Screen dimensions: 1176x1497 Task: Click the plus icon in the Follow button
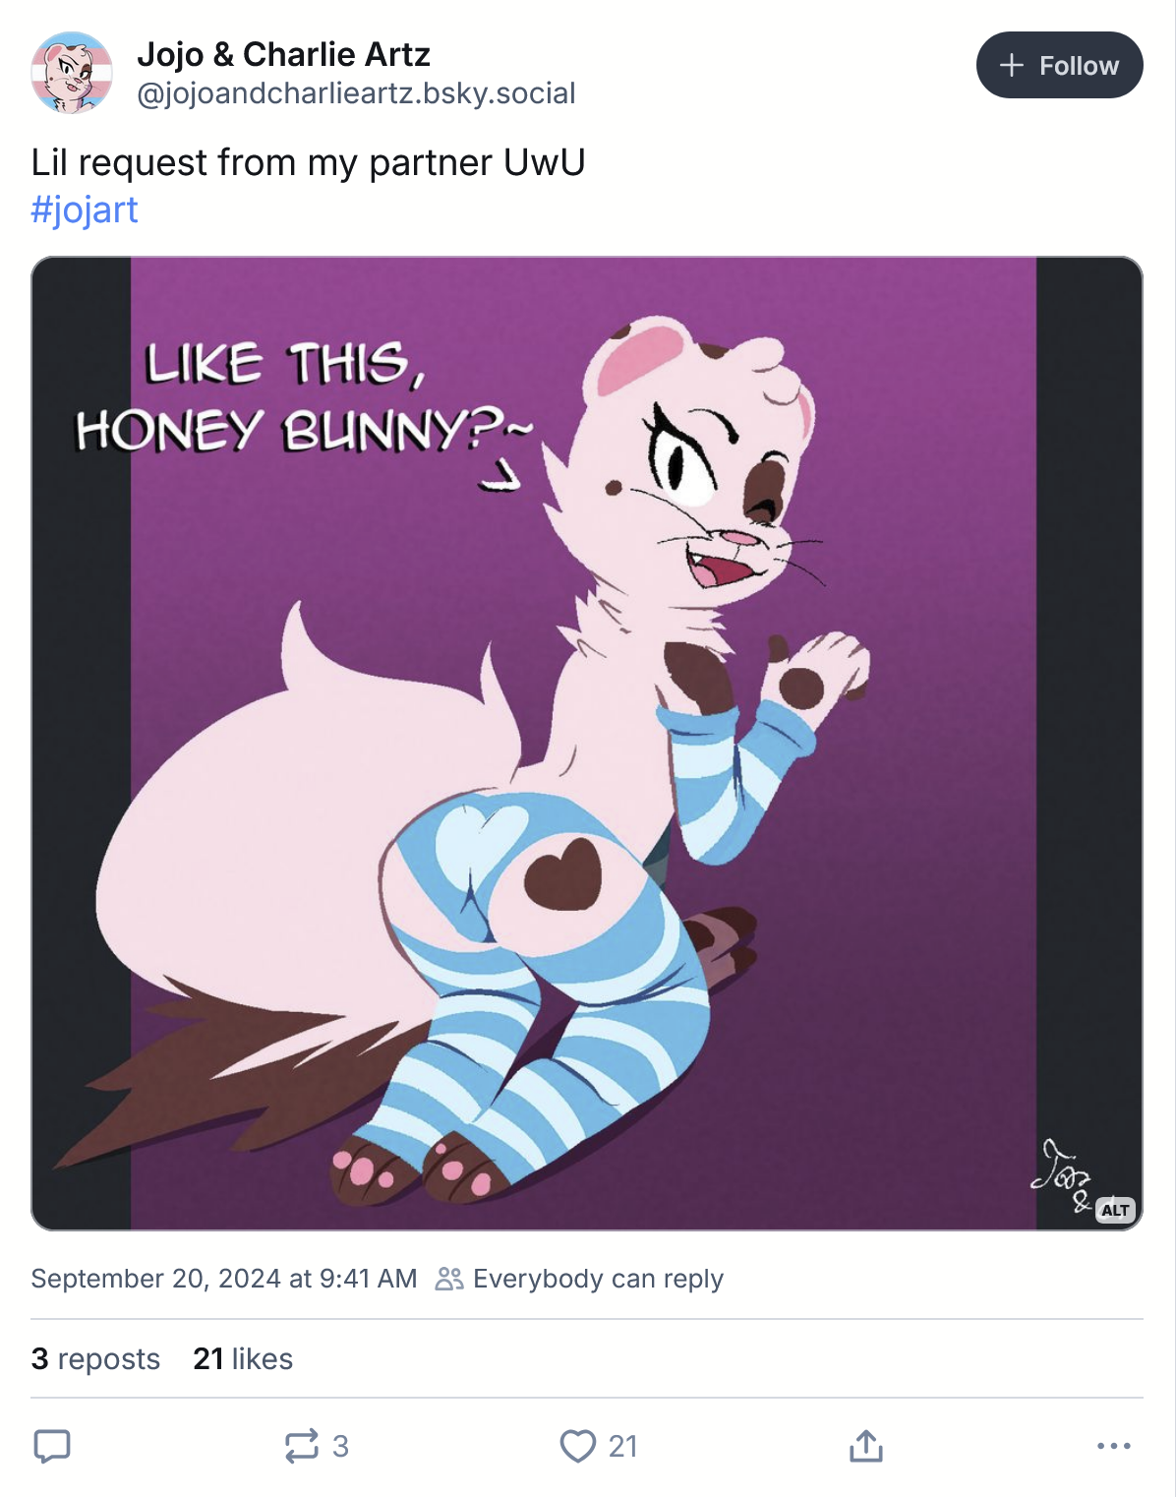pyautogui.click(x=1011, y=66)
